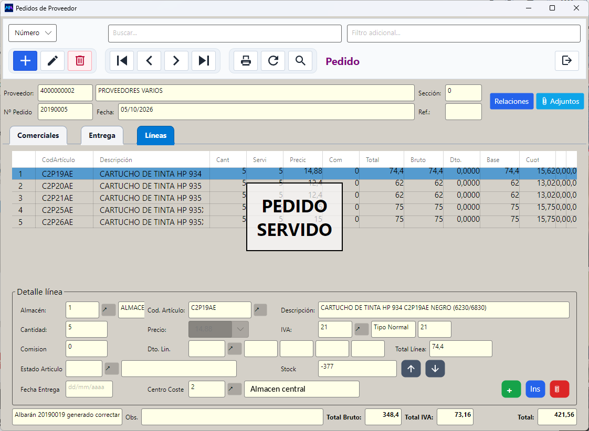This screenshot has height=431, width=589.
Task: Open Estado Articulo lookup arrow button
Action: point(112,369)
